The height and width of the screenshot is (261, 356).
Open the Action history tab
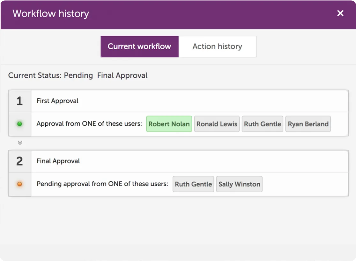point(217,46)
